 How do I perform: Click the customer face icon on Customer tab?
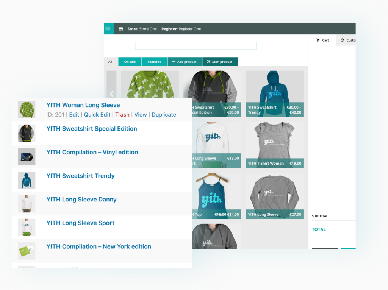[x=343, y=40]
